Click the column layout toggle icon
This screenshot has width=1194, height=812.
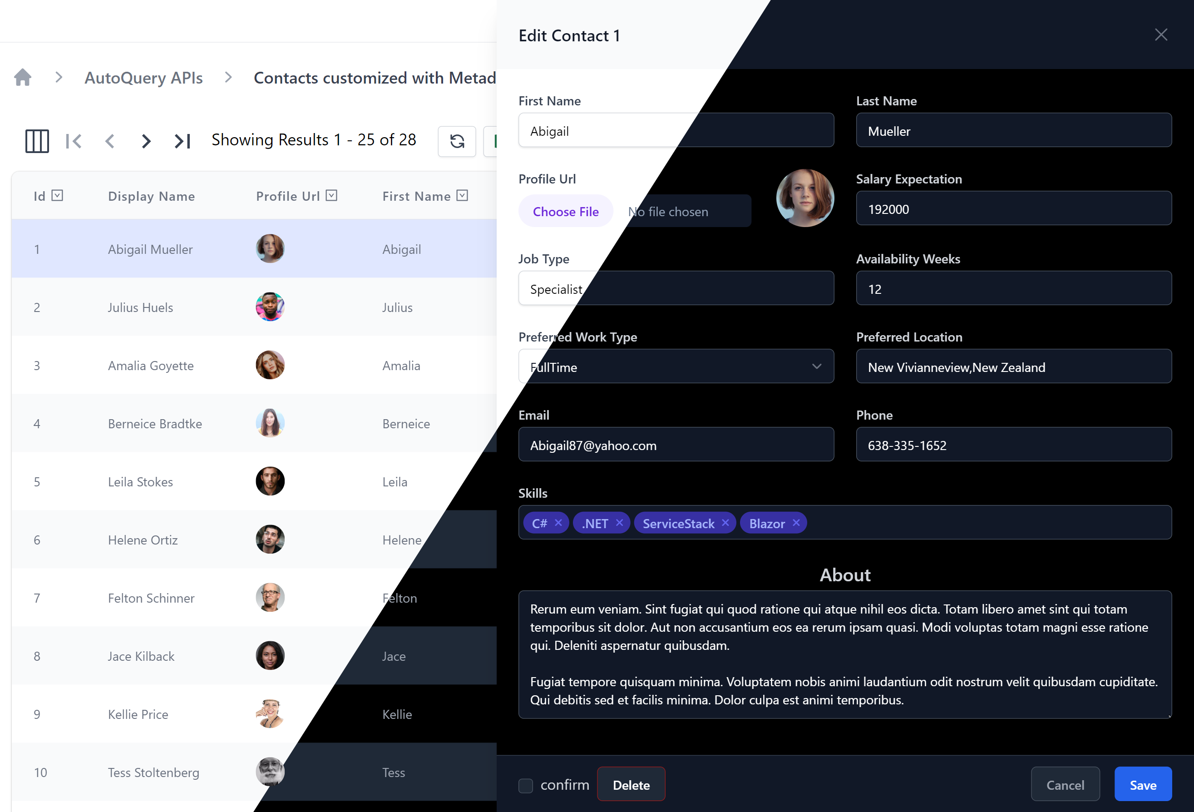pyautogui.click(x=37, y=140)
